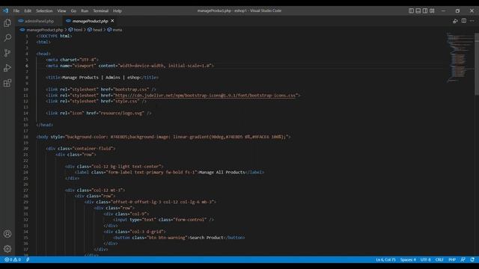Viewport: 479px width, 269px height.
Task: Change UTF-8 file encoding
Action: pos(425,259)
